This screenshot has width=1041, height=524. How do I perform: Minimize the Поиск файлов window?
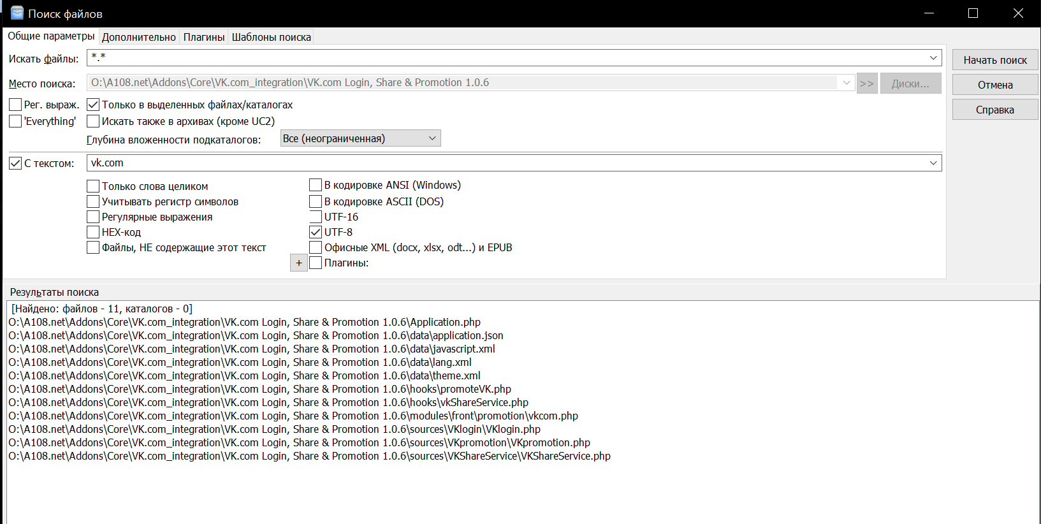pos(929,13)
